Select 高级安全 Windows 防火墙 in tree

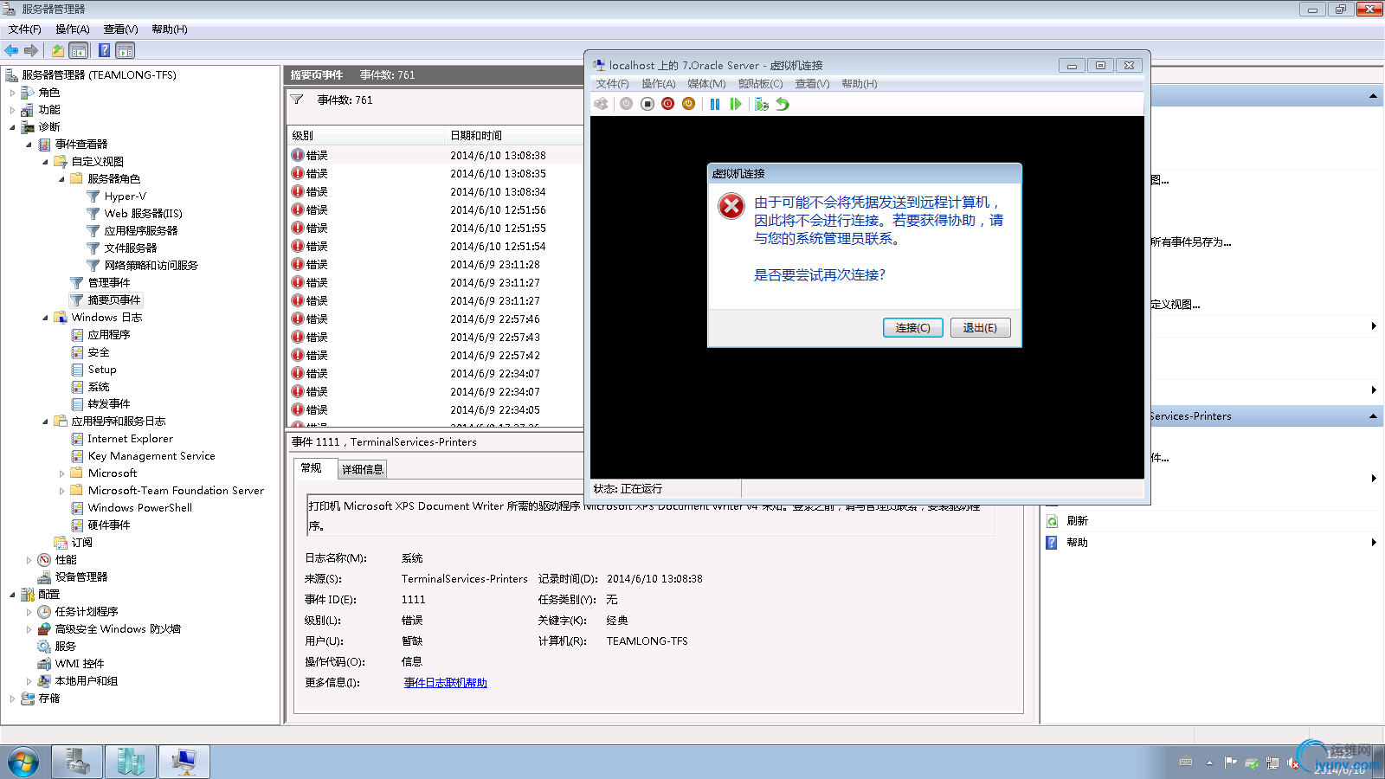(x=118, y=629)
